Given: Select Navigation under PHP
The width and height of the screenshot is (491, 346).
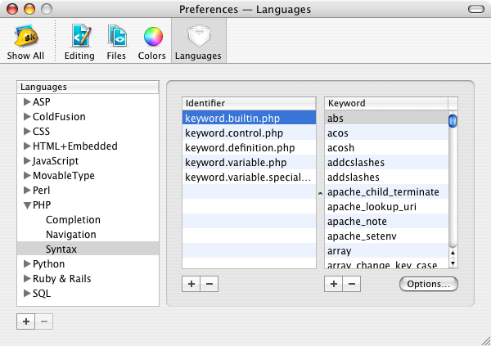Looking at the screenshot, I should tap(72, 235).
